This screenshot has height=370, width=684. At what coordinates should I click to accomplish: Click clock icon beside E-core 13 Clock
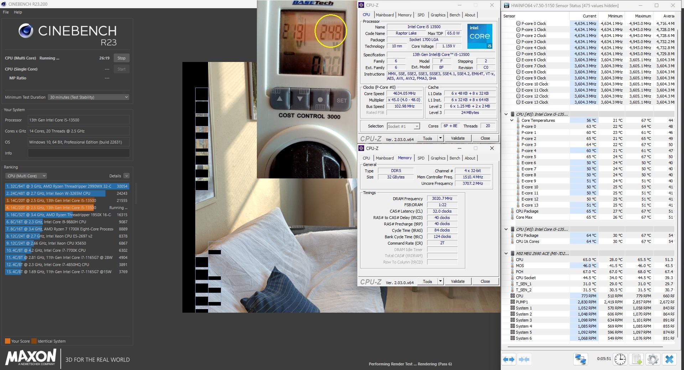tap(518, 102)
